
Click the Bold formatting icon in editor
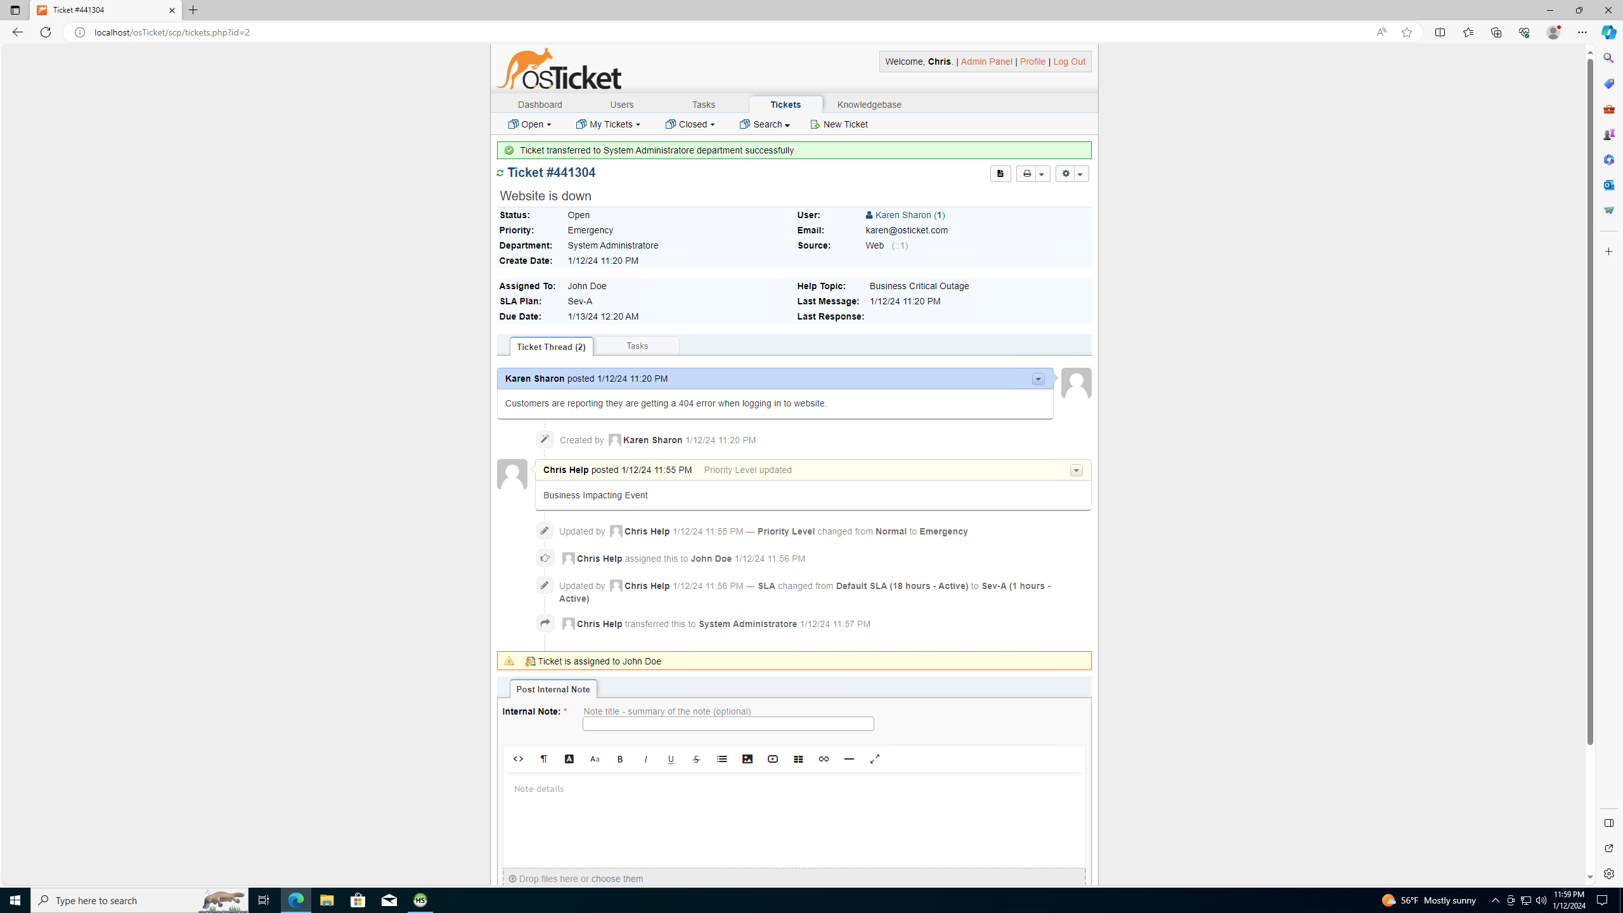620,759
